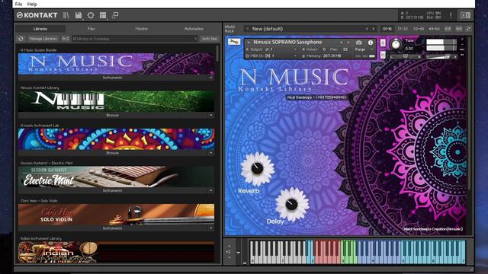
Task: Select rack page 33-48
Action: tap(419, 29)
